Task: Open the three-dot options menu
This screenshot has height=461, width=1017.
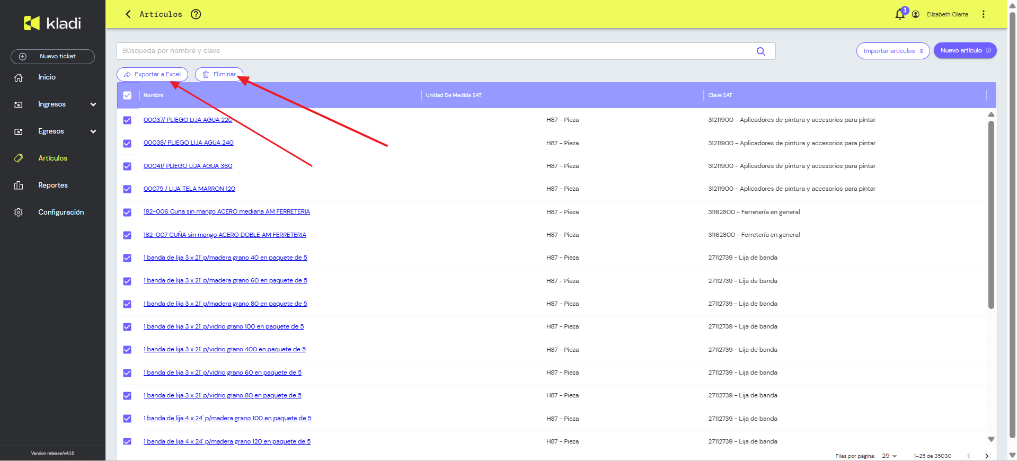Action: pyautogui.click(x=984, y=14)
